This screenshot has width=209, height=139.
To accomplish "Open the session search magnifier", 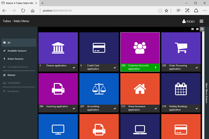I will [x=202, y=29].
